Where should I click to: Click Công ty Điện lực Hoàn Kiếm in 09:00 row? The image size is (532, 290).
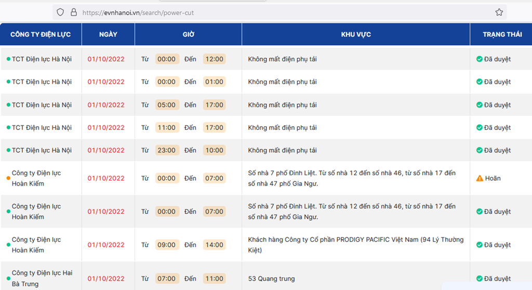(36, 245)
